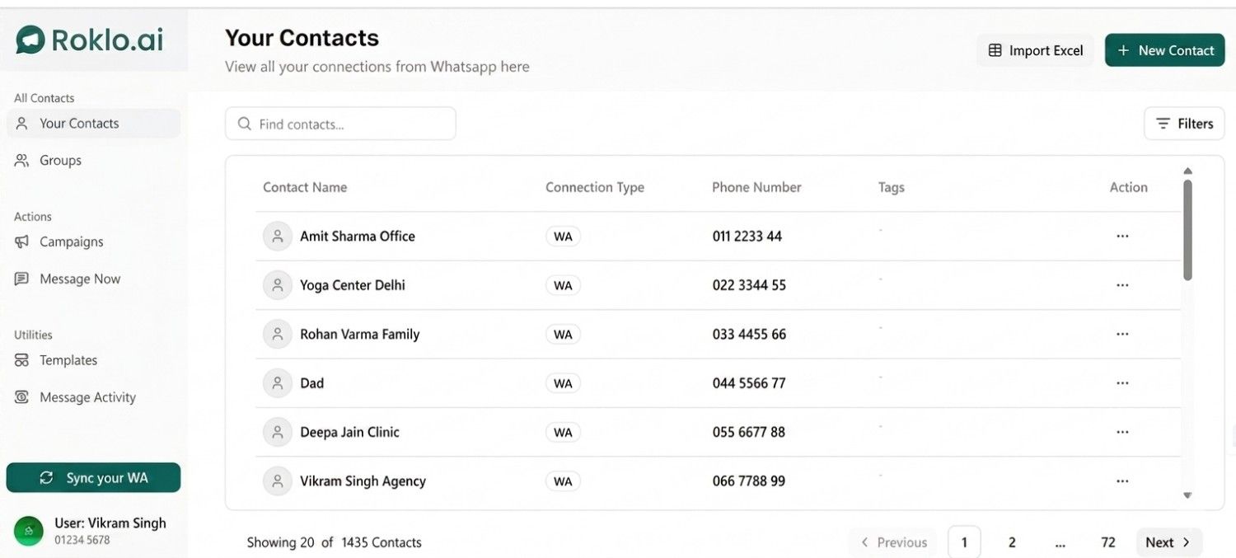The width and height of the screenshot is (1236, 558).
Task: Click the Sync your WA button
Action: pos(93,478)
